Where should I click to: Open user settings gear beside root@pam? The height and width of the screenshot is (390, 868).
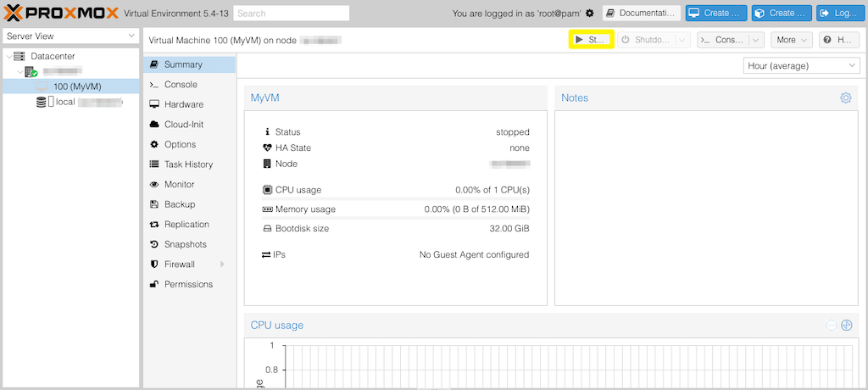590,14
